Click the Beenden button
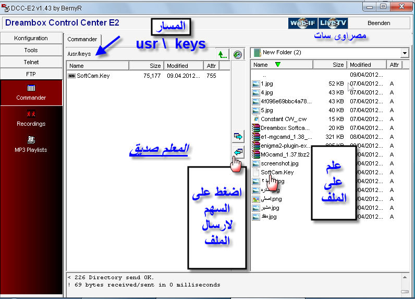The height and width of the screenshot is (299, 415). pos(379,23)
